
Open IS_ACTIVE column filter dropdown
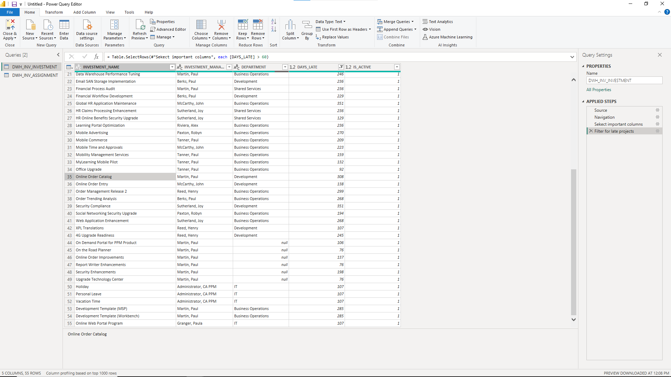coord(397,67)
